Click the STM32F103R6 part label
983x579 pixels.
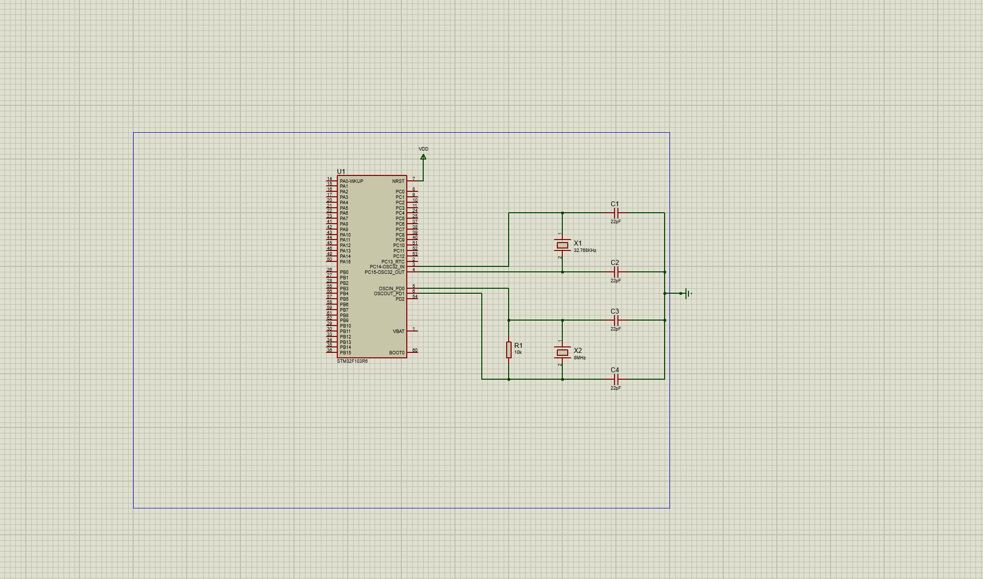352,361
